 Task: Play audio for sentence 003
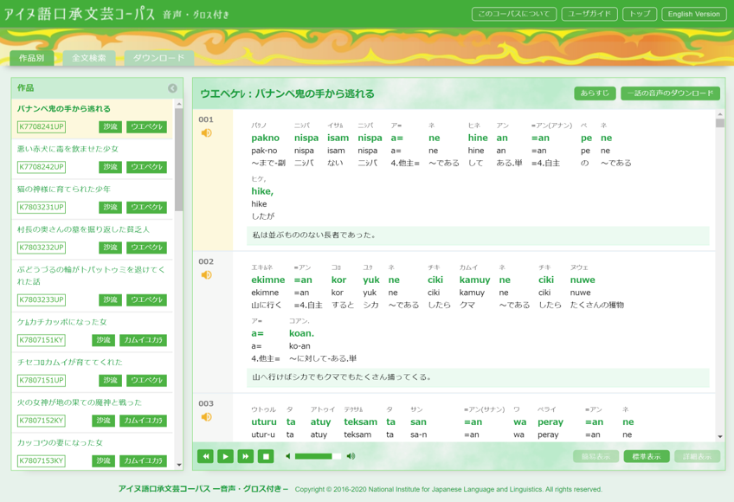(206, 417)
